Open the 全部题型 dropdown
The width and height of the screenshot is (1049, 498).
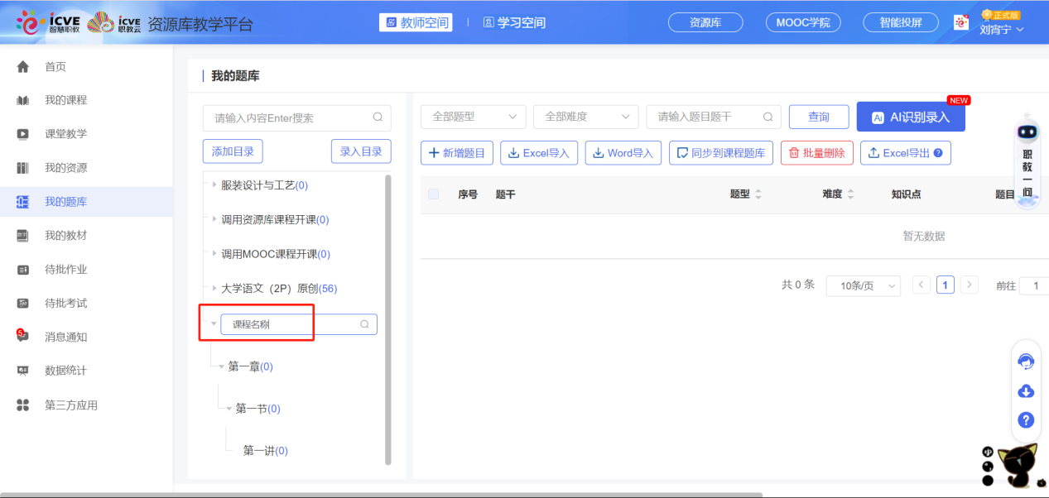pos(473,117)
